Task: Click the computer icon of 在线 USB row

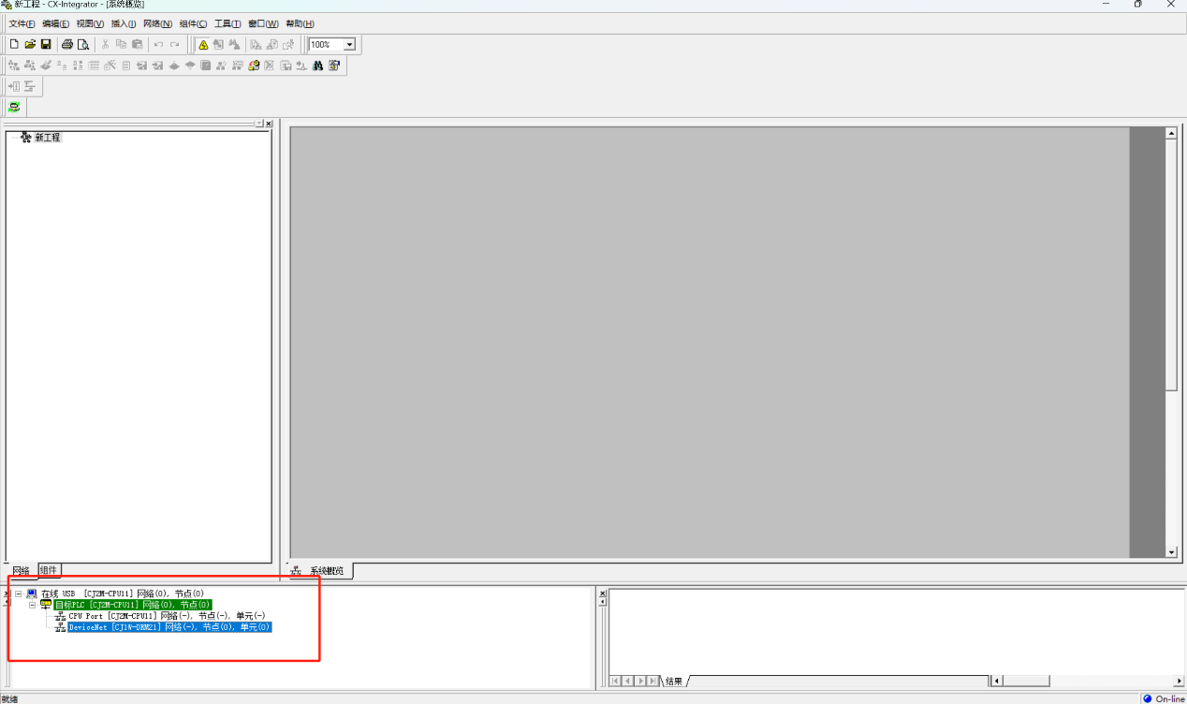Action: 32,594
